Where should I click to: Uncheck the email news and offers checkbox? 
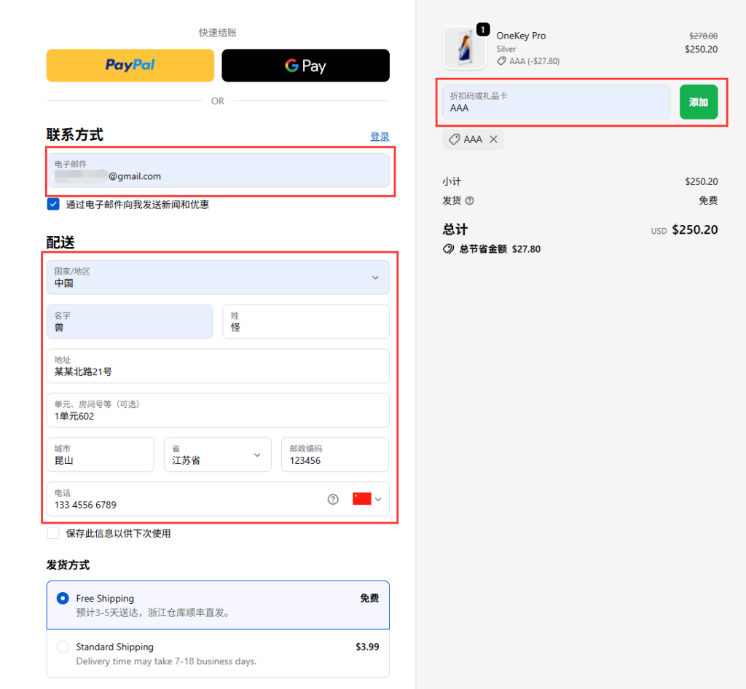[53, 205]
